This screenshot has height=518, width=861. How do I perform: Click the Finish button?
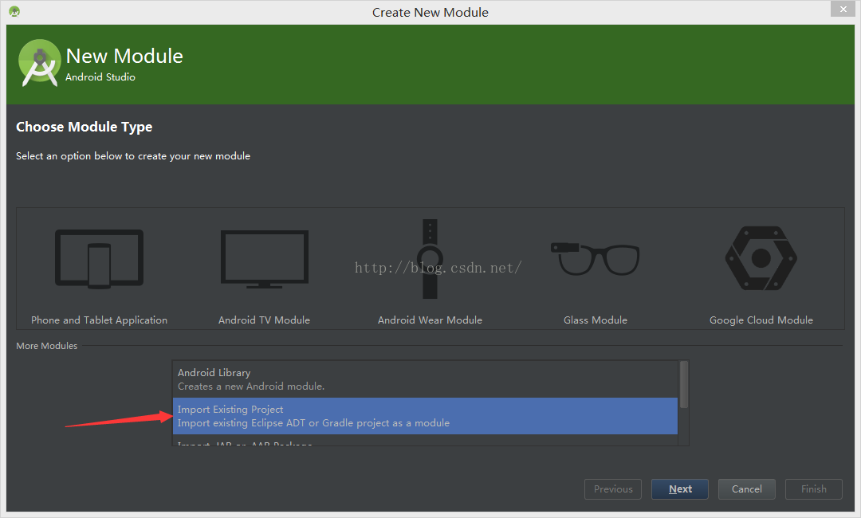814,489
